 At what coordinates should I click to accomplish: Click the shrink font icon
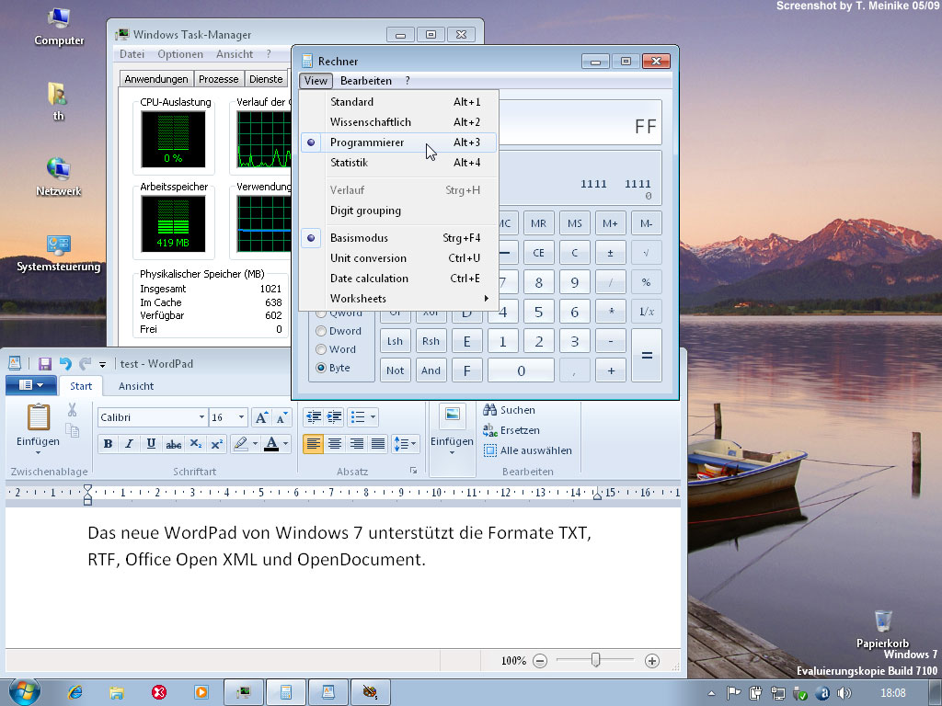point(281,417)
